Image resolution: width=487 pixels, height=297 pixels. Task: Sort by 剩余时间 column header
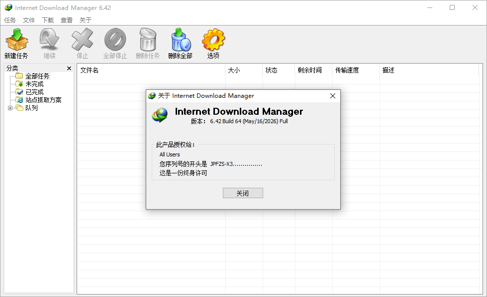(x=314, y=70)
